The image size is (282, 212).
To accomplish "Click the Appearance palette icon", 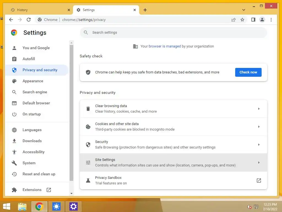I will click(x=14, y=81).
